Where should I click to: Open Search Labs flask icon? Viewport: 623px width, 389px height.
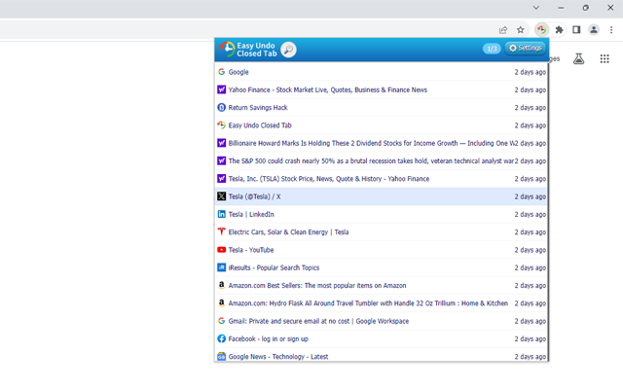tap(578, 58)
